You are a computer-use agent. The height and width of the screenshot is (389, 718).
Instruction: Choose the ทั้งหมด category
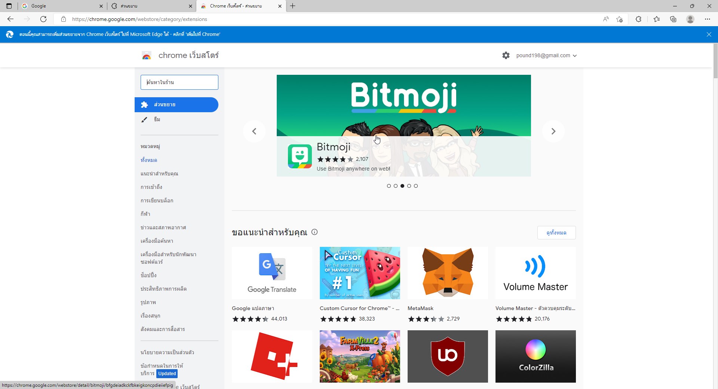[x=149, y=160]
